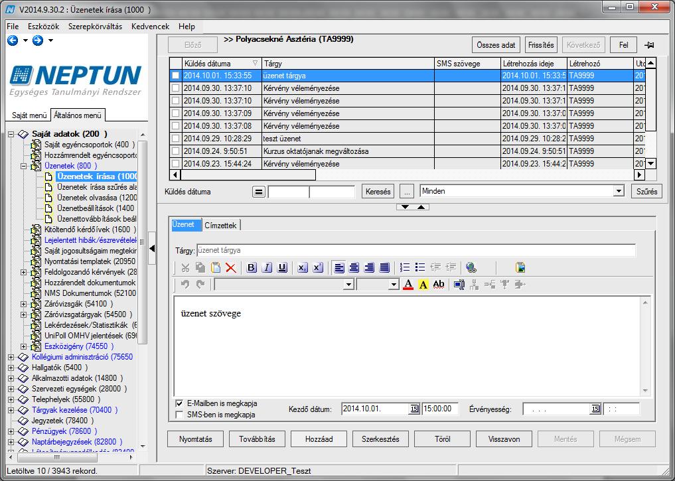The width and height of the screenshot is (675, 481).
Task: Open calendar picker for Kezdő dátum
Action: [x=414, y=409]
